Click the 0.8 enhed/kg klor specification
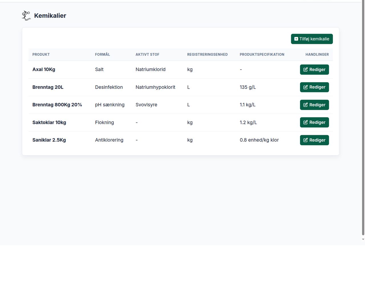The width and height of the screenshot is (365, 292). click(259, 140)
